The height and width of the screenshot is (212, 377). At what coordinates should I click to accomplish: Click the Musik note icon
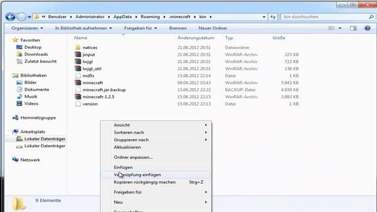[19, 97]
